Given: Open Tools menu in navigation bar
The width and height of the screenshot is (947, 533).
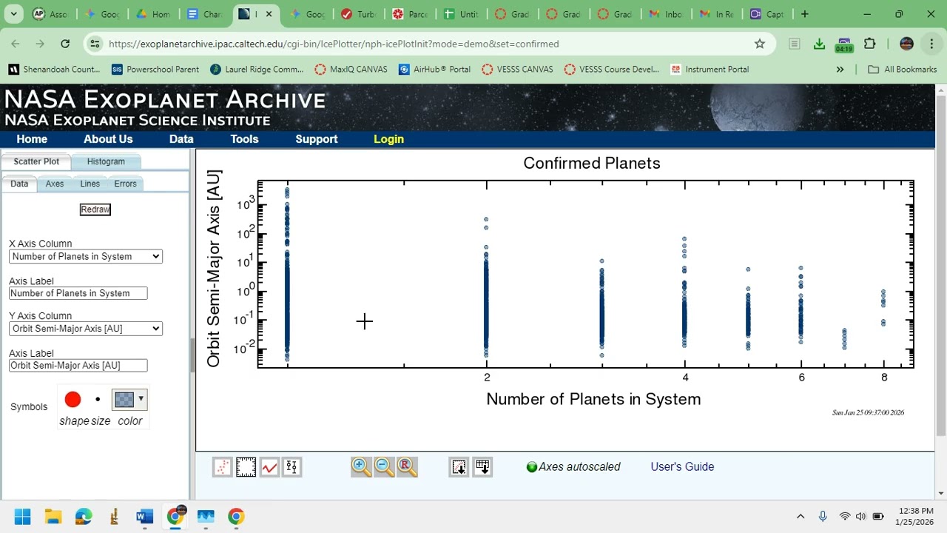Looking at the screenshot, I should tap(244, 139).
